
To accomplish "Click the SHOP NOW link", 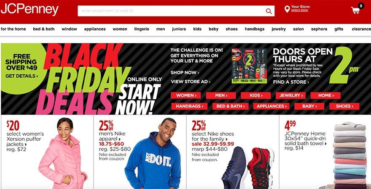I will [x=185, y=73].
